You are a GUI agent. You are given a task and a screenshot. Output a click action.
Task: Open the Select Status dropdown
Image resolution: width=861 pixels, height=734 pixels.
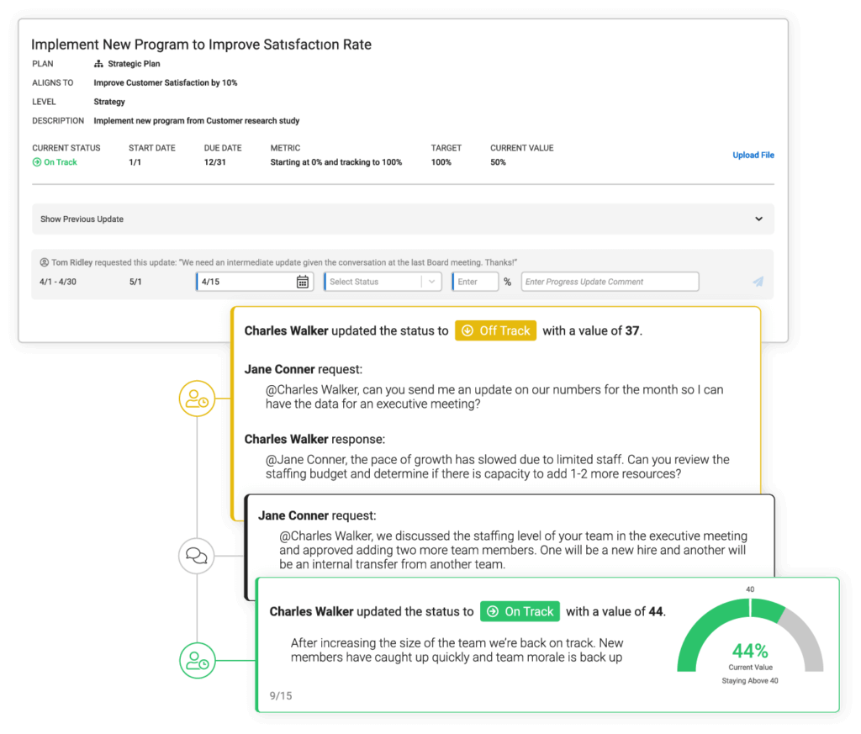point(383,281)
